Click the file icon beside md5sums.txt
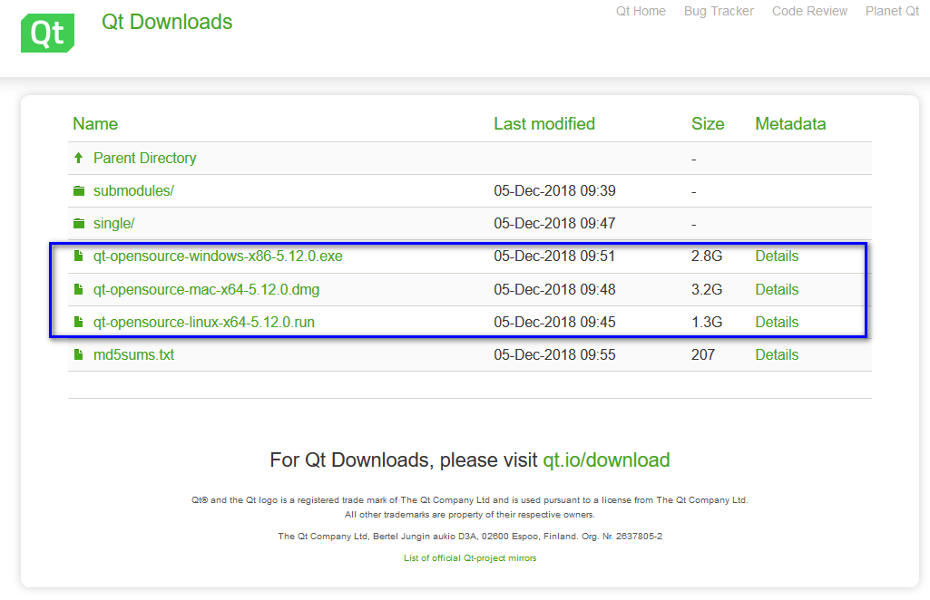 (78, 354)
